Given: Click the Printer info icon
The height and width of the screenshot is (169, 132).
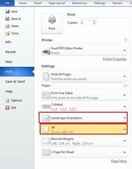Looking at the screenshot, I should click(x=126, y=40).
